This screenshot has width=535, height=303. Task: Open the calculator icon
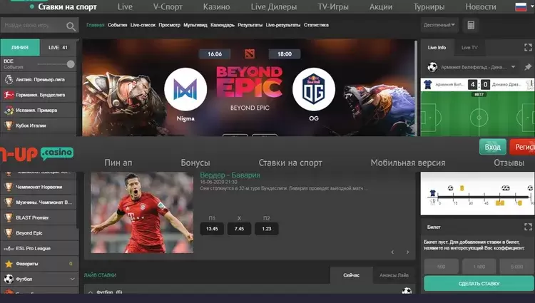coord(471,25)
